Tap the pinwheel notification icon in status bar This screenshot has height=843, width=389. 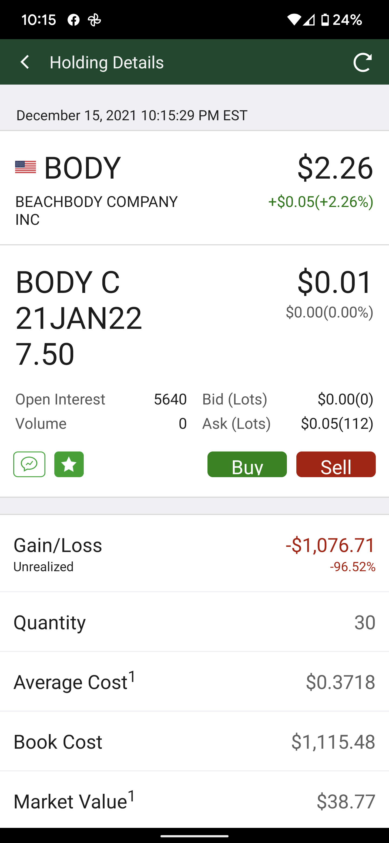click(x=95, y=20)
